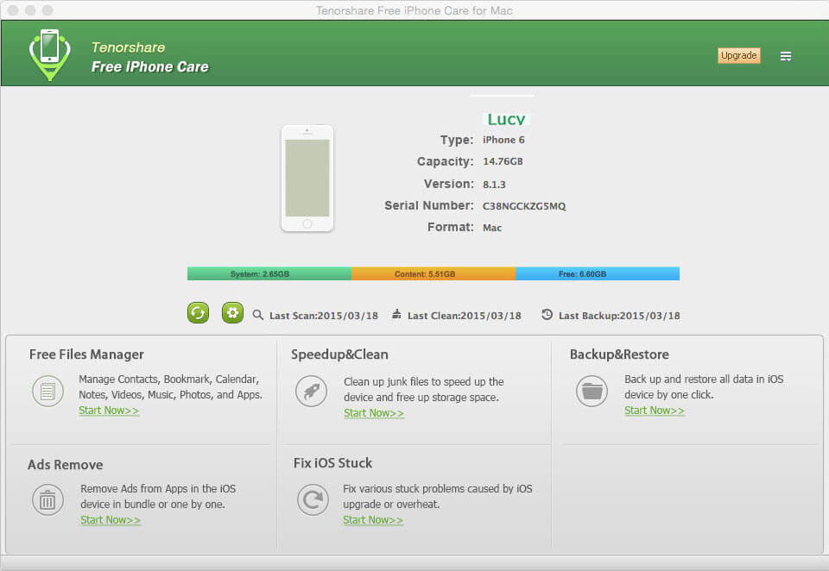Click the Backup&Restore folder icon

tap(592, 391)
